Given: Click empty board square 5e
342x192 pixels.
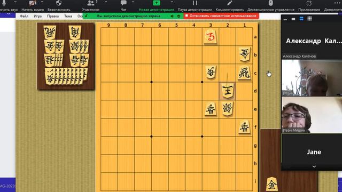Looking at the screenshot, I should coord(177,109).
